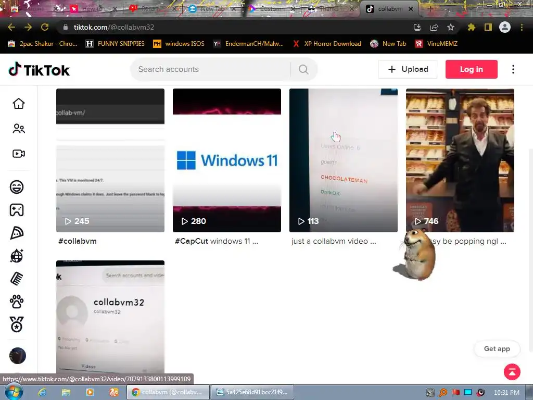Open the Windows Start orb

tap(14, 392)
